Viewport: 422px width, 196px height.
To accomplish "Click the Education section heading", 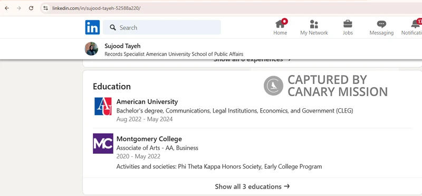I will pos(112,86).
